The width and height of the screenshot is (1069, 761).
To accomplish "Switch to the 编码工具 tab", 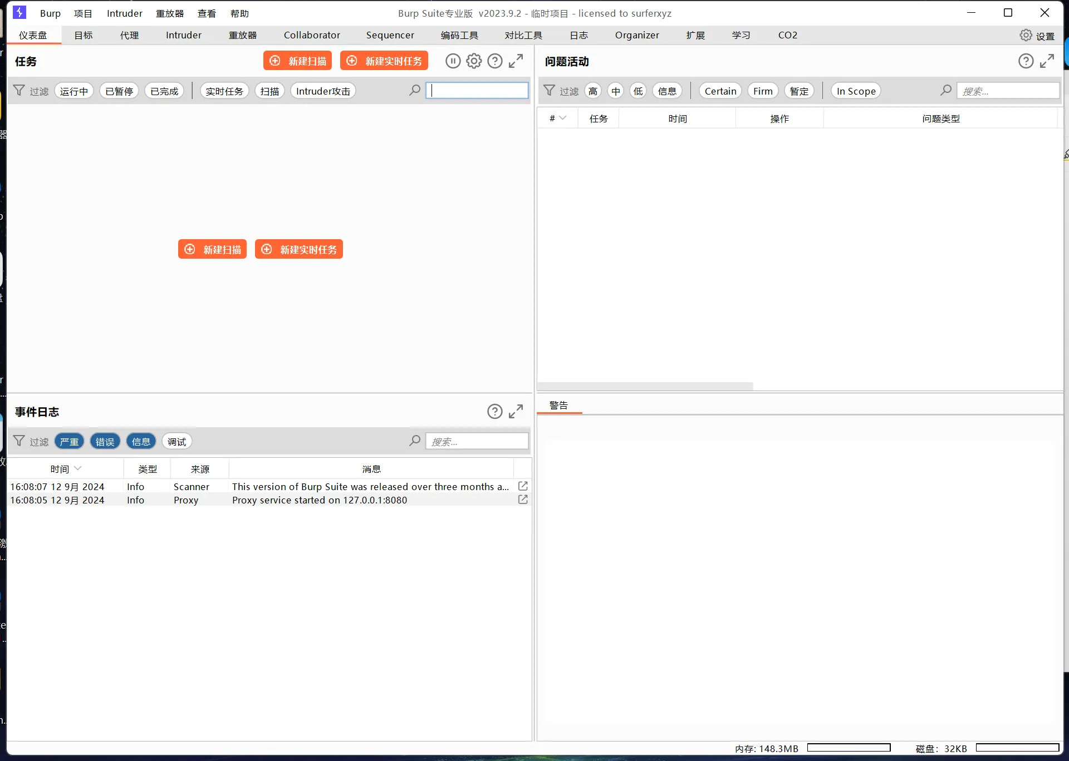I will pyautogui.click(x=459, y=35).
